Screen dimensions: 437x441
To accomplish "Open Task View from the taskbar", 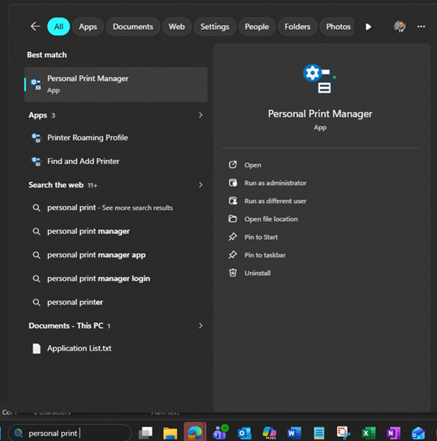I will click(x=145, y=433).
